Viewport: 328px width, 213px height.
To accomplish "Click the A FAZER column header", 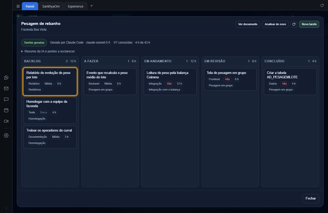I will (x=110, y=61).
